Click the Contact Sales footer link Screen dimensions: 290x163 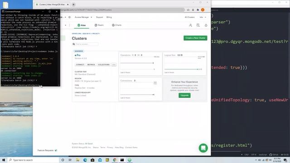131,148
